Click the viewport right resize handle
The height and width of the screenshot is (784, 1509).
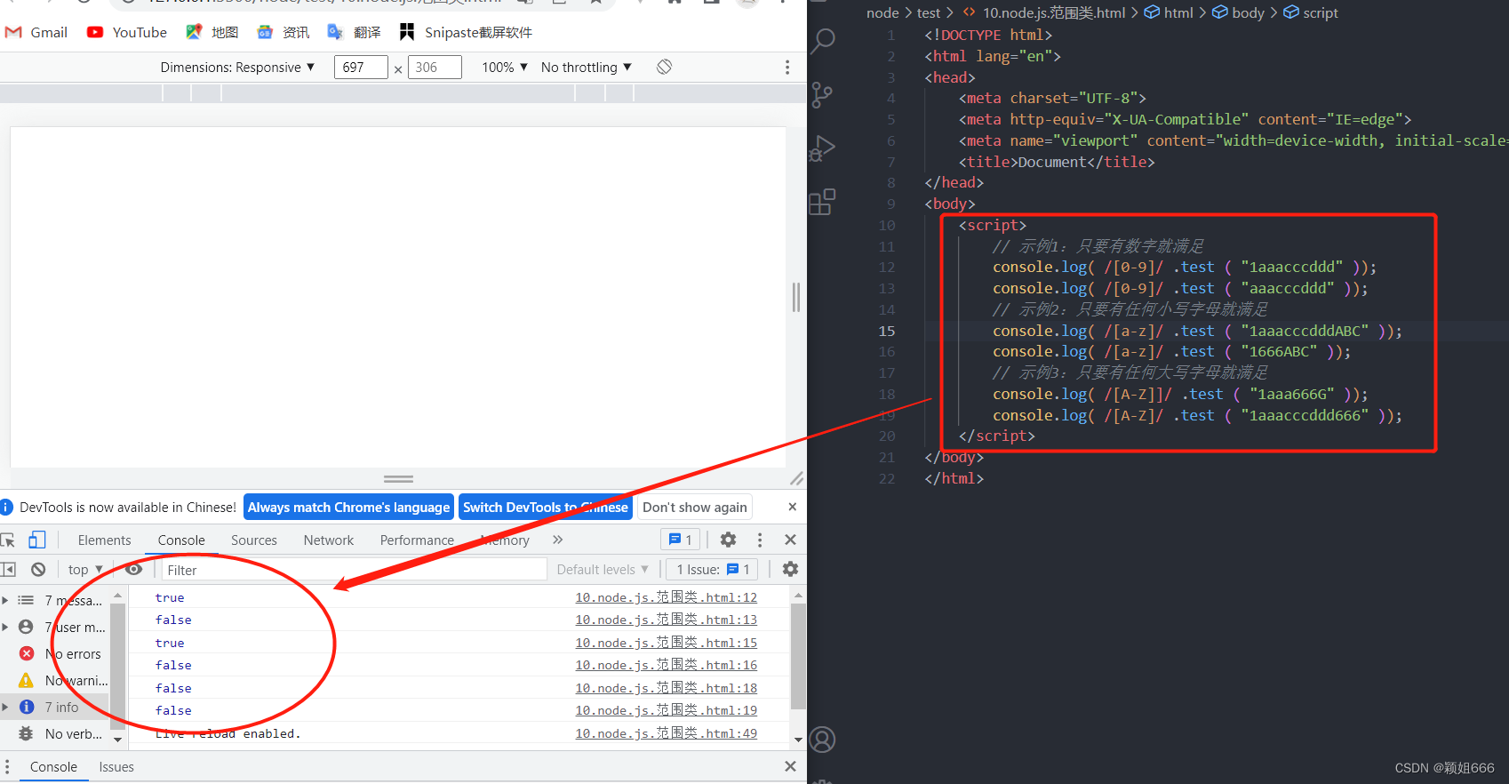click(796, 297)
